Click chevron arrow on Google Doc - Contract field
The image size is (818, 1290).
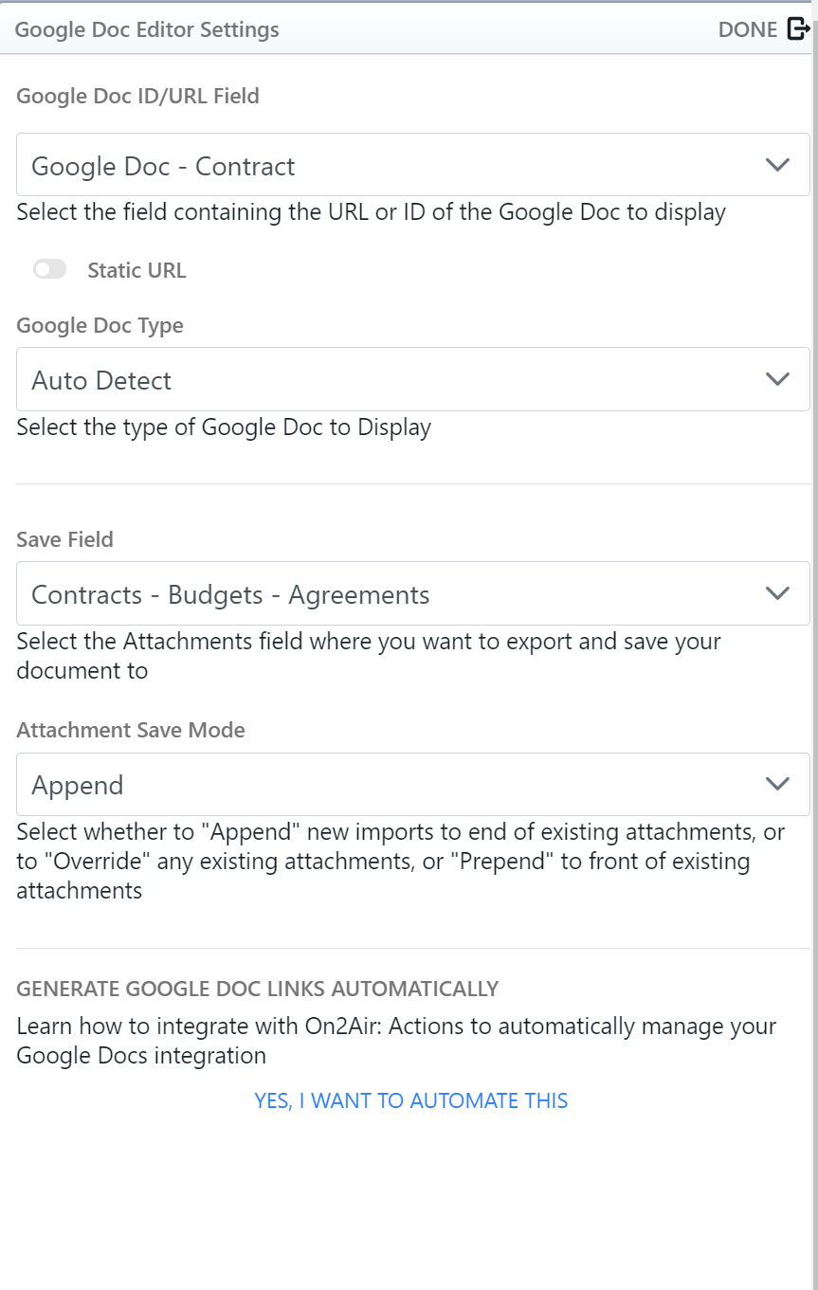tap(777, 165)
